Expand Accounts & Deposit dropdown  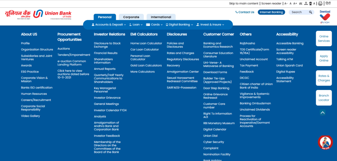point(109,24)
